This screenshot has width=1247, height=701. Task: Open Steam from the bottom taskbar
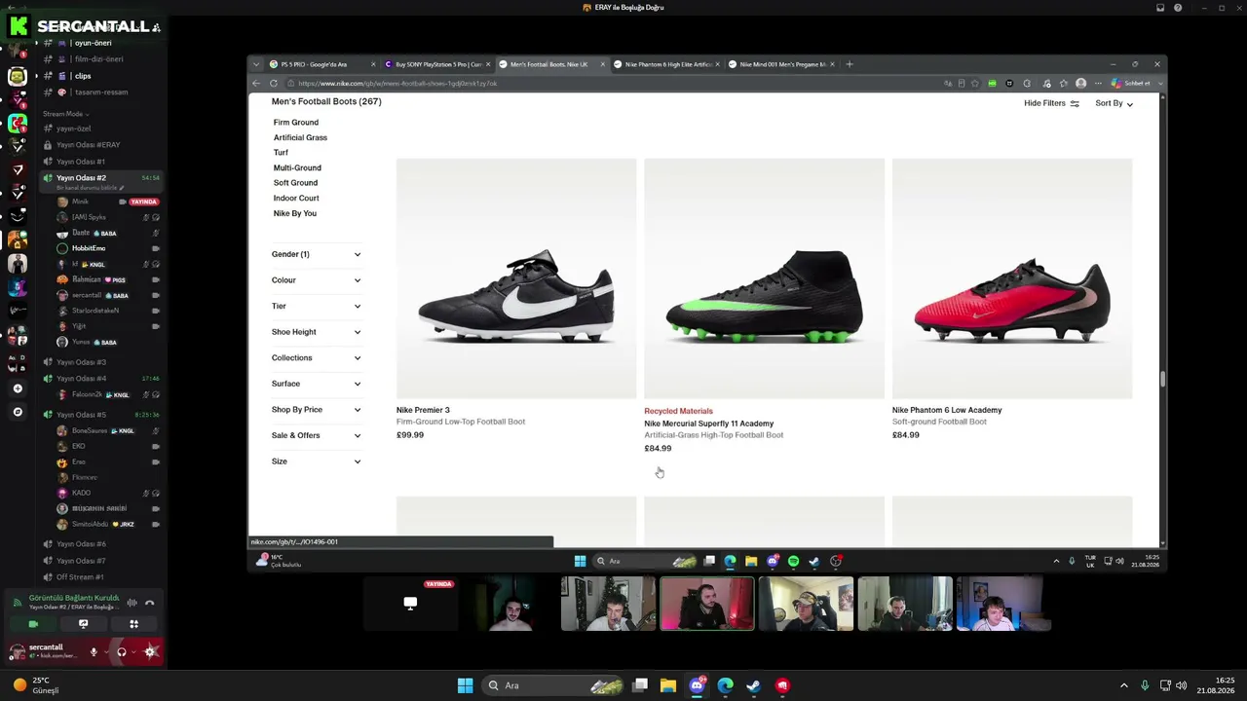[753, 685]
